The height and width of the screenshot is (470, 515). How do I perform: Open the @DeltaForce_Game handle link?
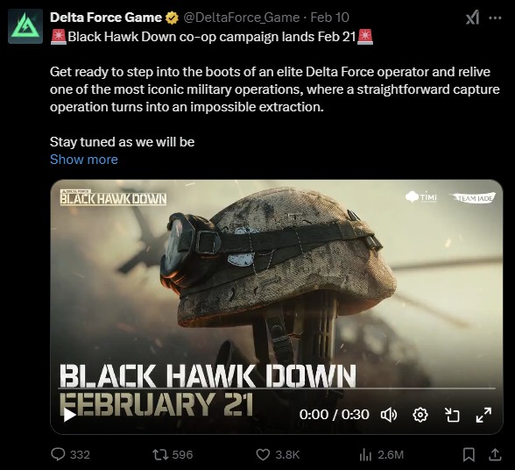(x=242, y=18)
